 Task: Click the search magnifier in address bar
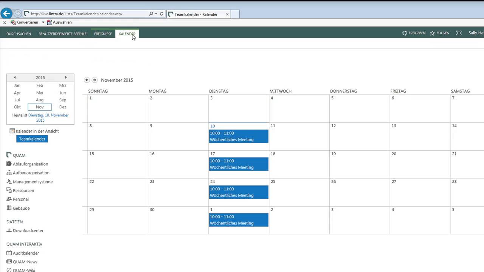[x=151, y=14]
